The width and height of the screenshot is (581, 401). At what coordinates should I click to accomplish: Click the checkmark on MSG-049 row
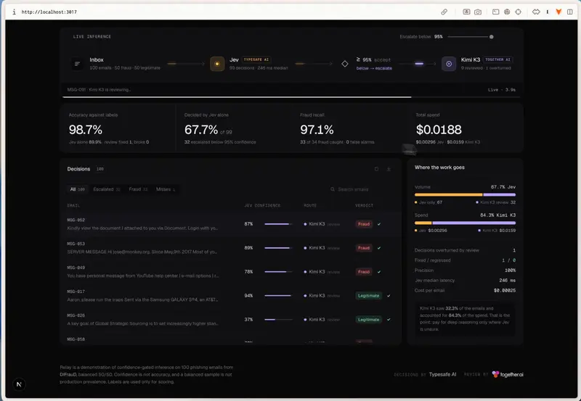378,271
